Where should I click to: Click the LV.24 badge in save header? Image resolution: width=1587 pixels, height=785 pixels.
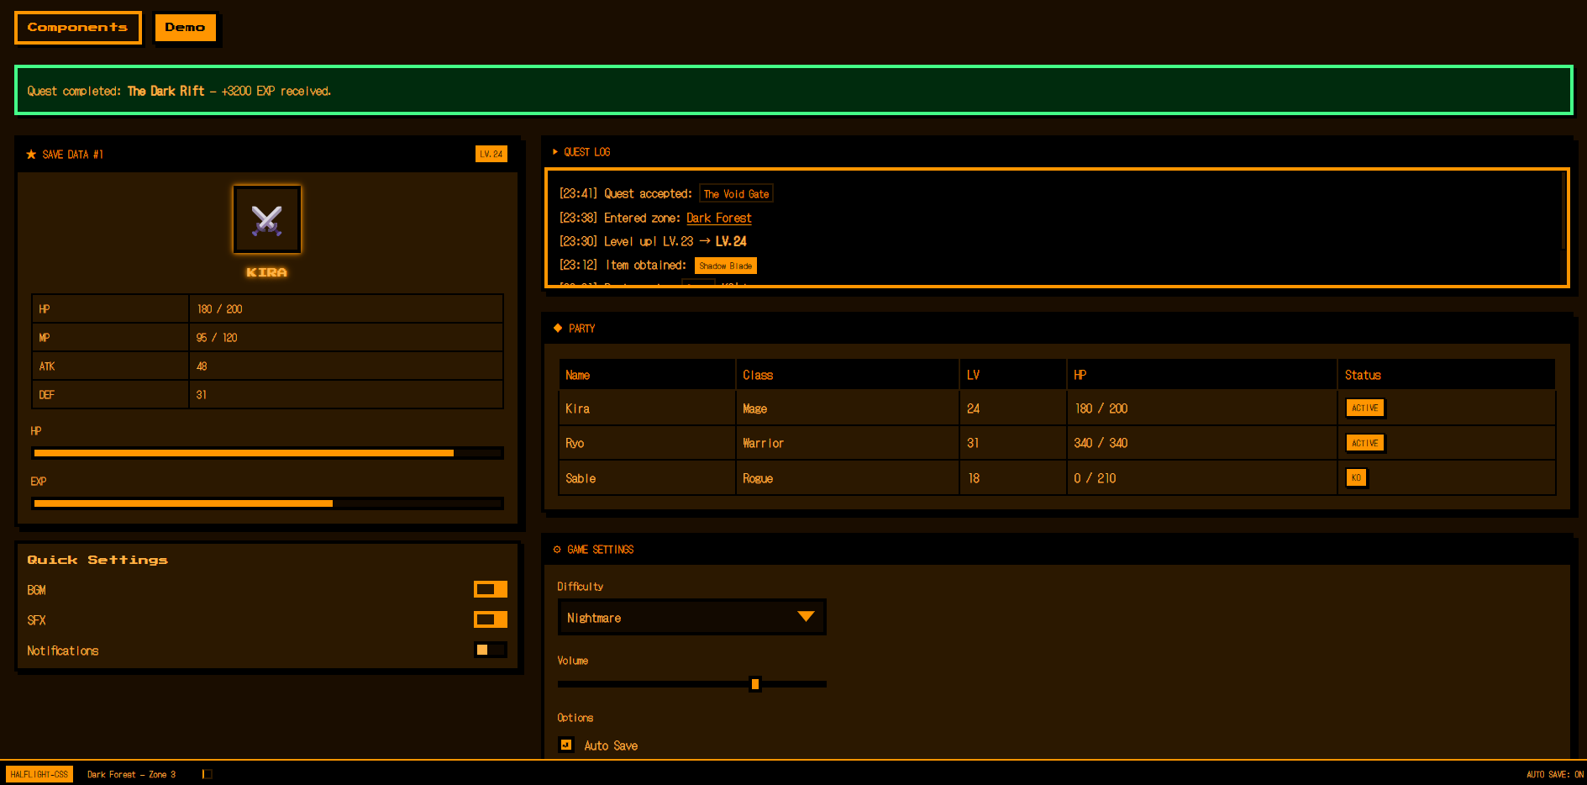click(x=491, y=154)
